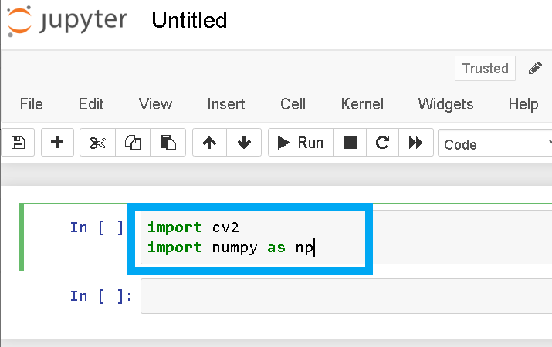Image resolution: width=552 pixels, height=347 pixels.
Task: Click the pencil edit icon near Trusted
Action: point(535,68)
